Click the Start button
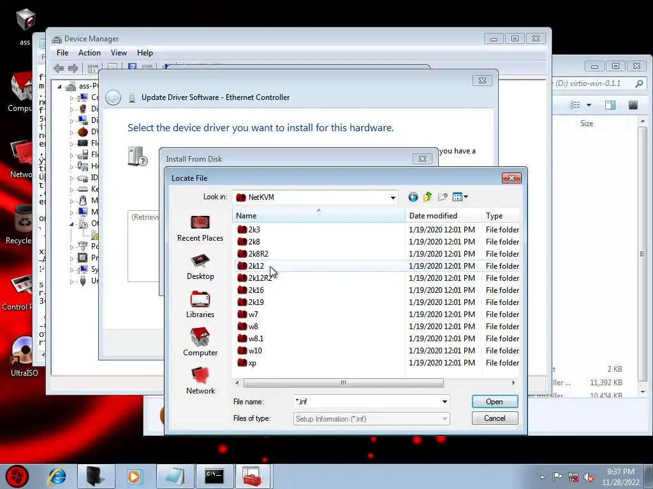Screen dimensions: 653x489 [17, 476]
